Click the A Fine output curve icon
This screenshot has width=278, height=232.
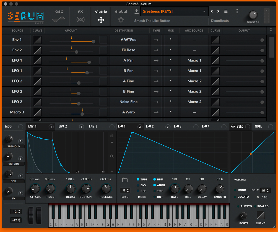pyautogui.click(x=215, y=81)
